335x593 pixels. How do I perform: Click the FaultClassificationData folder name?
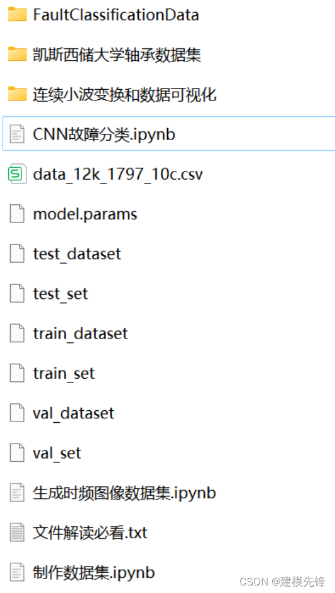click(116, 14)
